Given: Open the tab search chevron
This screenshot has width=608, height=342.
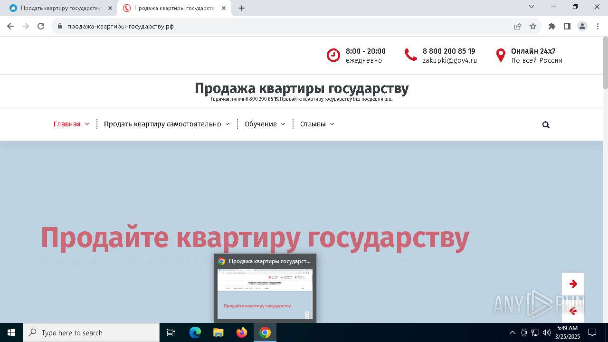Looking at the screenshot, I should point(532,7).
